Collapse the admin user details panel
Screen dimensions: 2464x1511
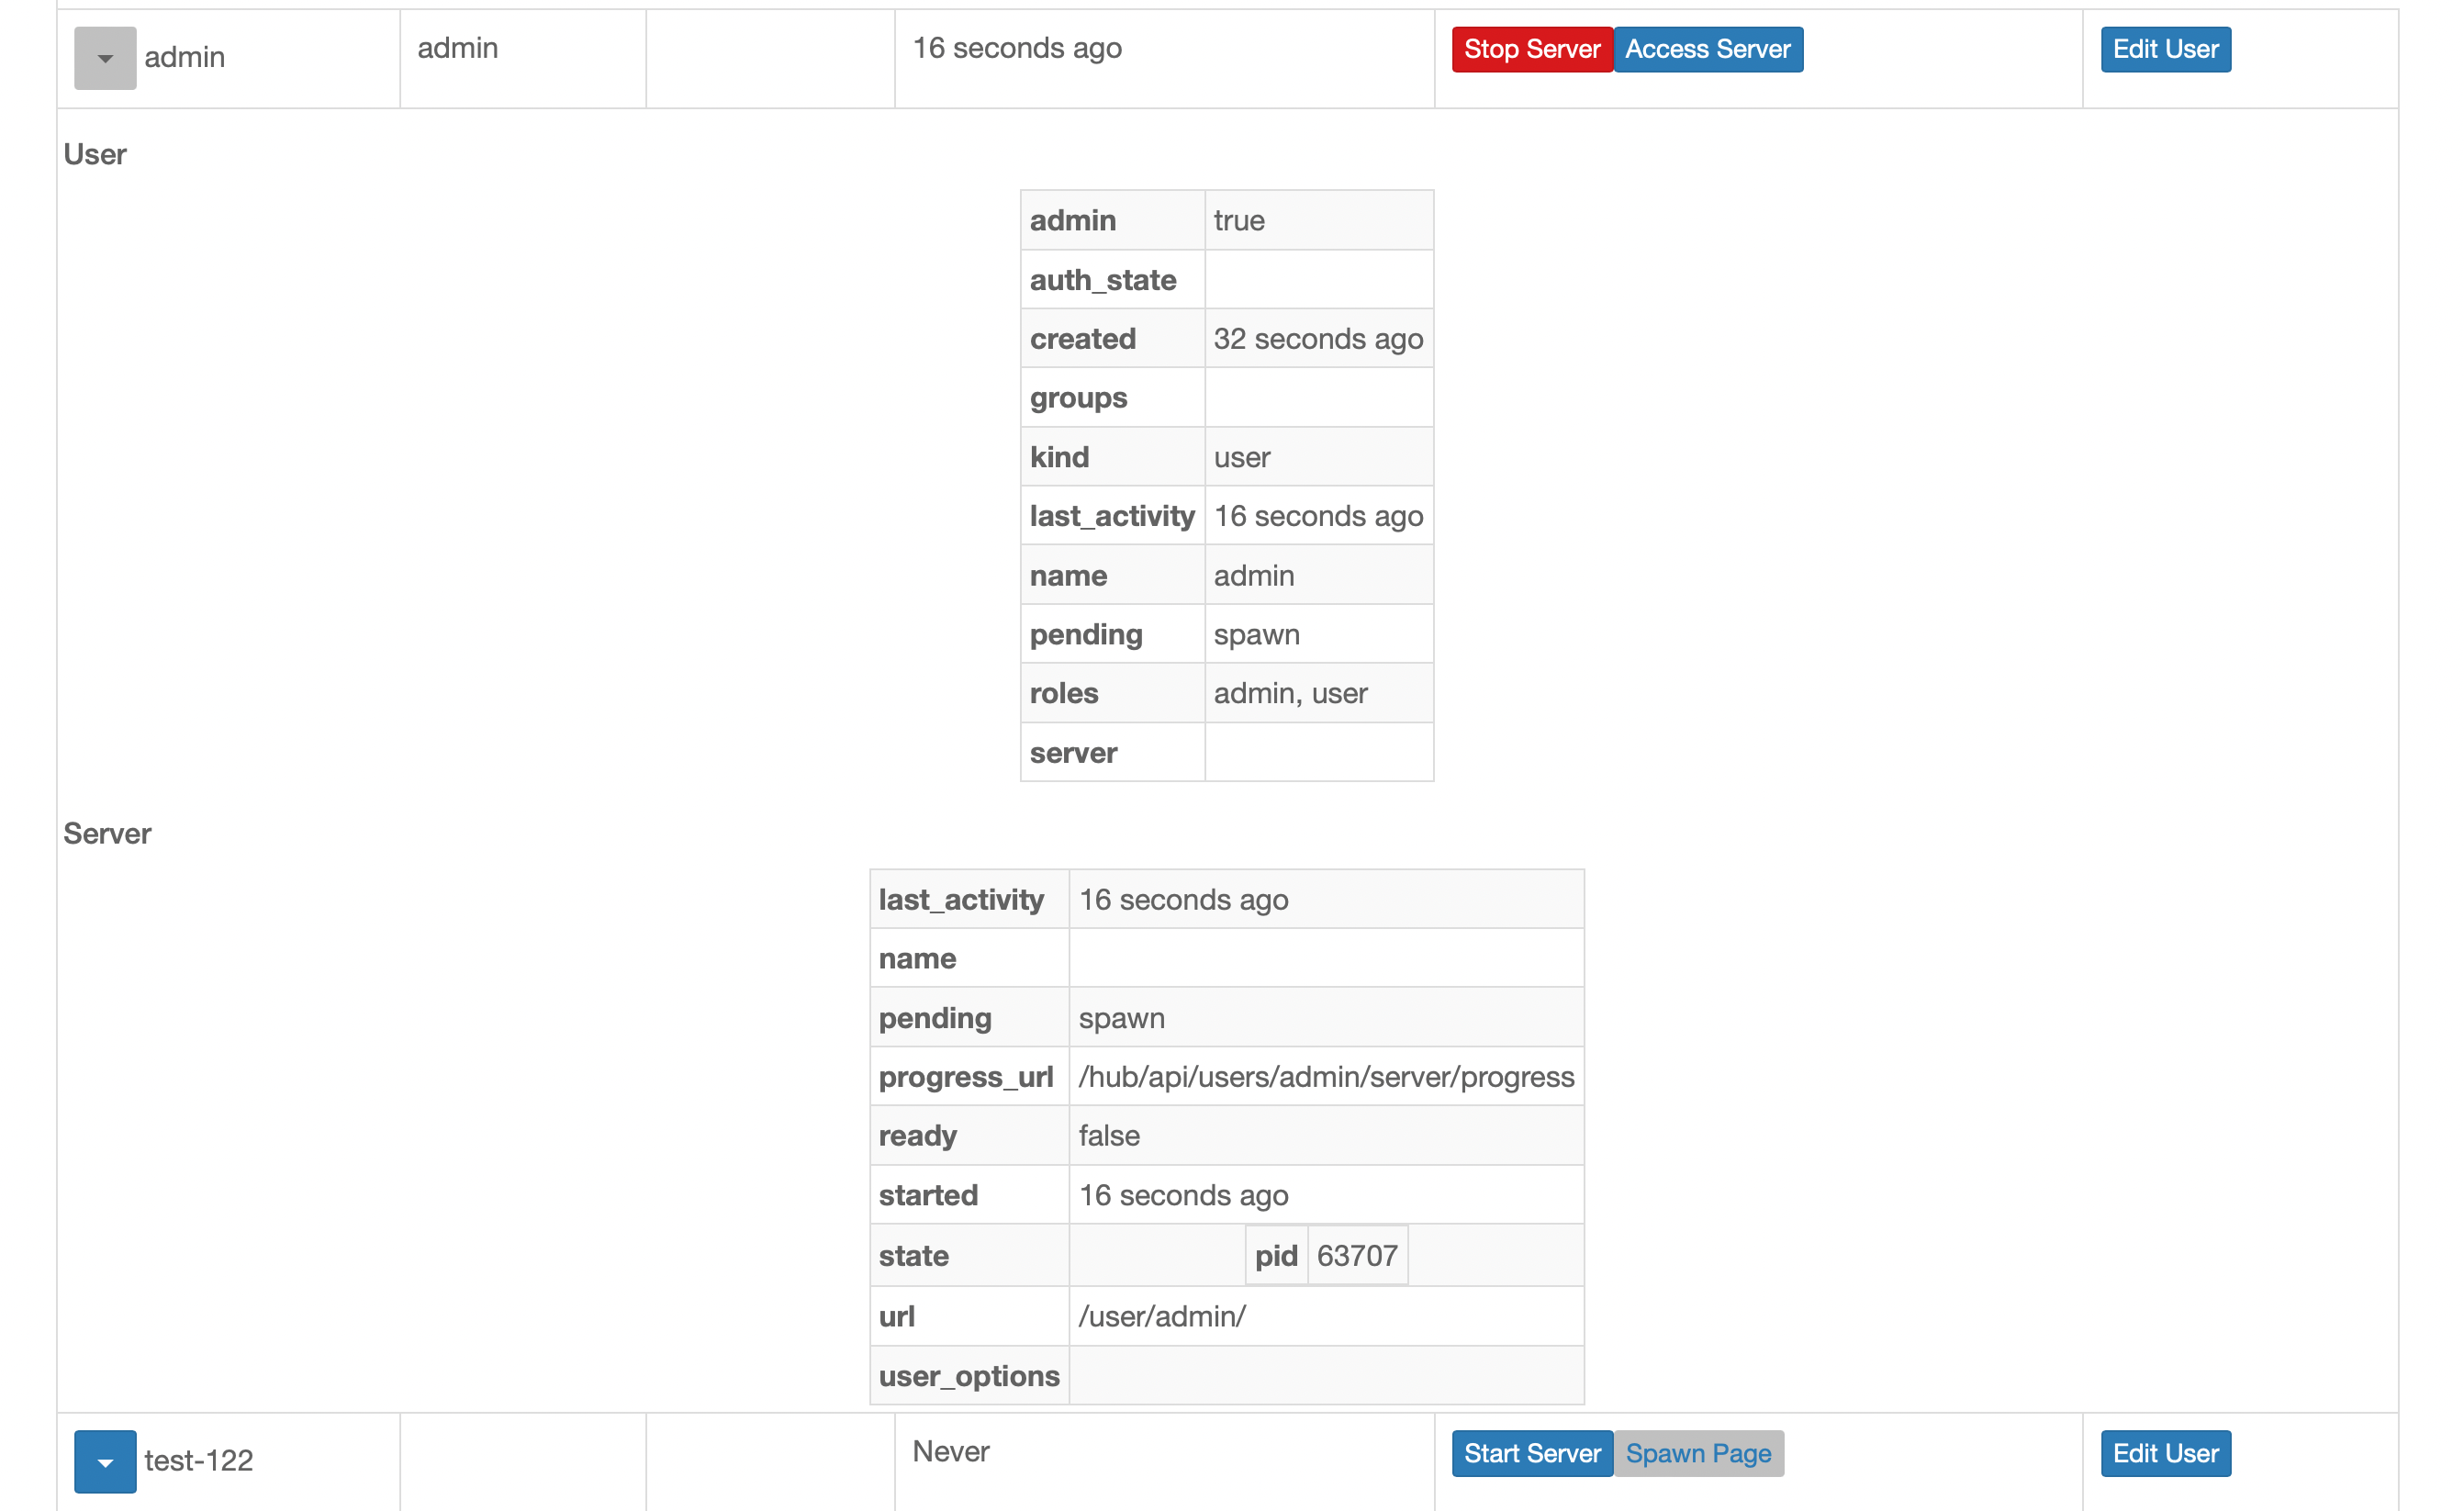[106, 58]
